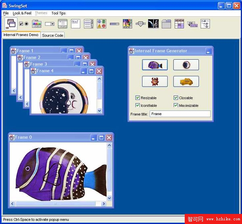Maximize the Frame 0 internal window

[101, 138]
